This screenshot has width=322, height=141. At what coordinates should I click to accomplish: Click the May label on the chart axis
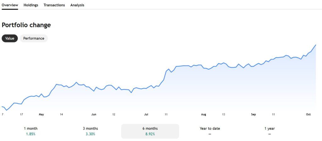point(41,115)
